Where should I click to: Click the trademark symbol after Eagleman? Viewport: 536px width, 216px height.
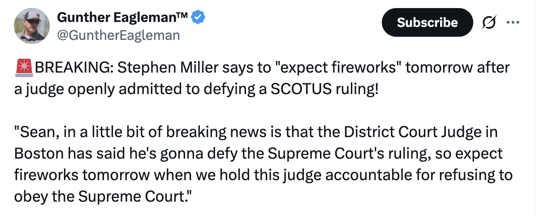pos(182,15)
